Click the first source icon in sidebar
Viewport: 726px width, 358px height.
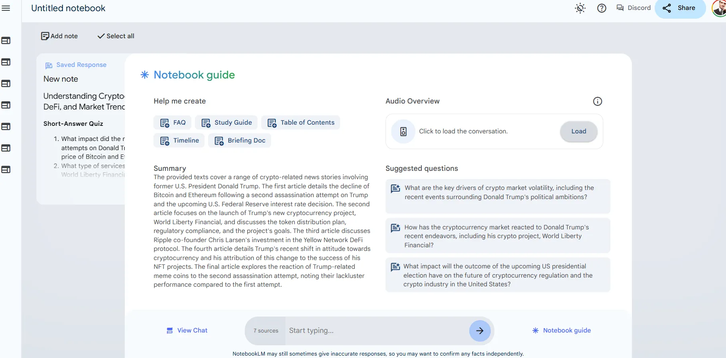(6, 41)
